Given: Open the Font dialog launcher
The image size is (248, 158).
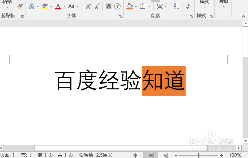Looking at the screenshot, I should click(x=120, y=16).
